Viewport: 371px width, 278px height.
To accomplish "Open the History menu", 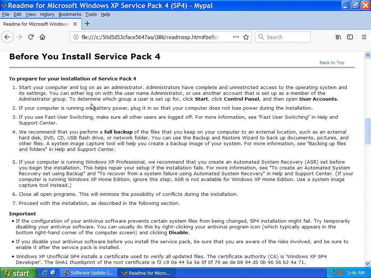I will (x=47, y=14).
